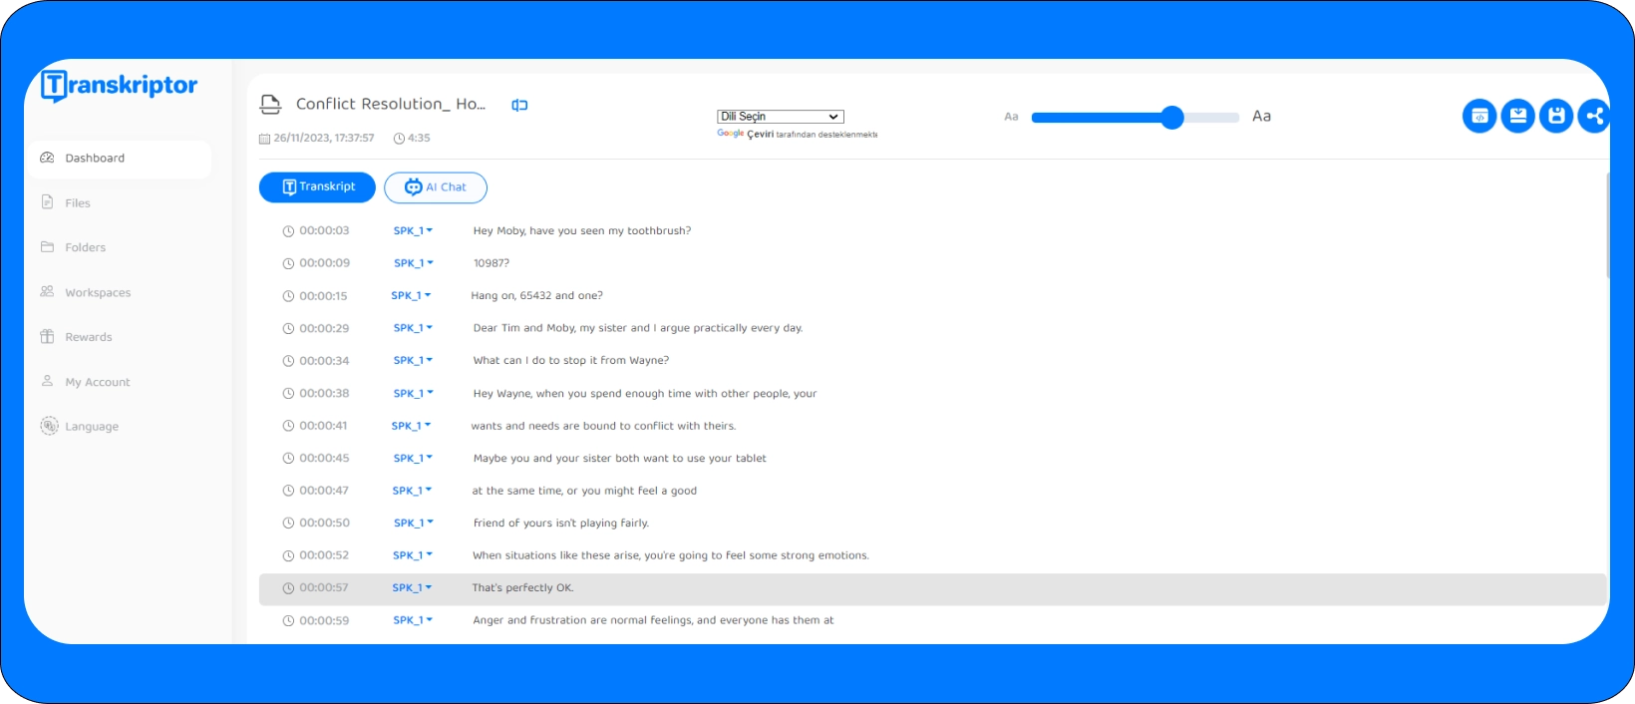Click the font size slider handle
This screenshot has width=1635, height=704.
coord(1172,118)
